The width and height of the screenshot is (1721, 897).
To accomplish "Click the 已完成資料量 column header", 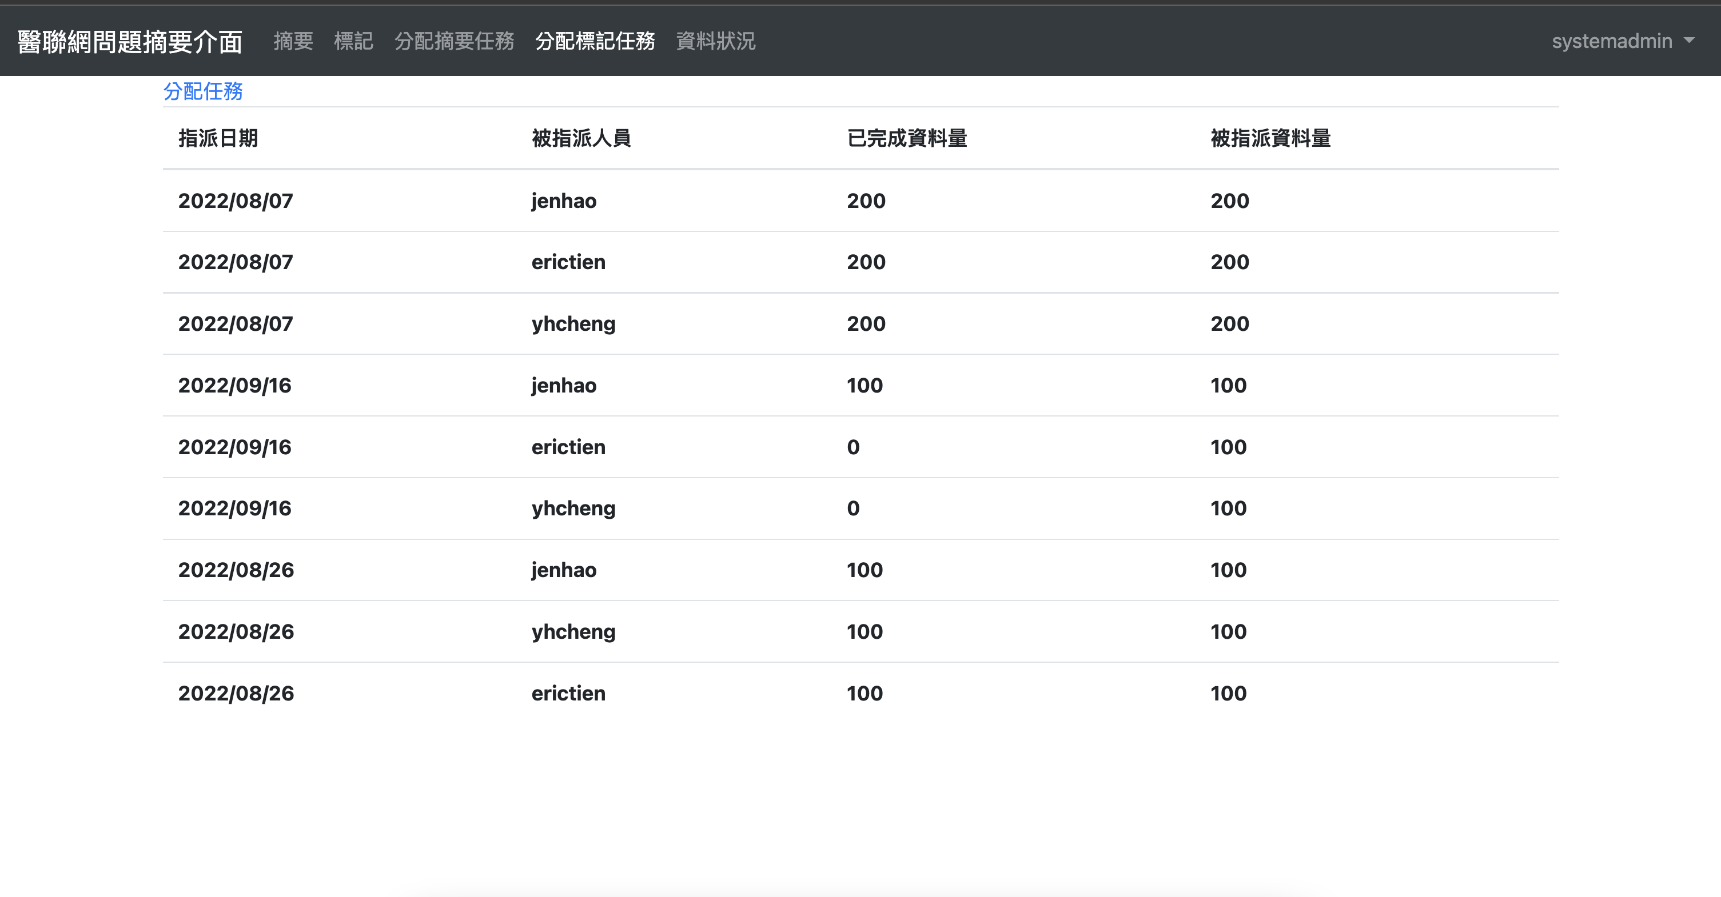I will pos(907,138).
